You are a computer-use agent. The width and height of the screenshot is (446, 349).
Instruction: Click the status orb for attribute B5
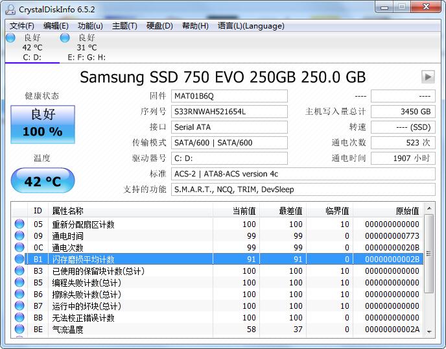[x=19, y=282]
